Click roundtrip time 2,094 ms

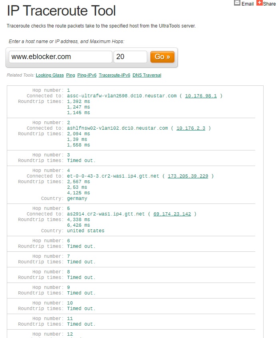(x=78, y=134)
